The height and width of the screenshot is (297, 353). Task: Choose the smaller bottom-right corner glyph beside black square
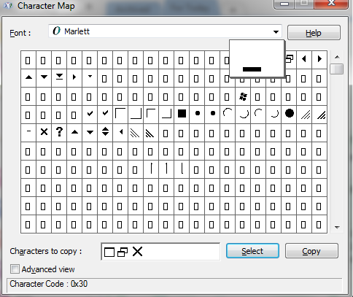coord(166,114)
